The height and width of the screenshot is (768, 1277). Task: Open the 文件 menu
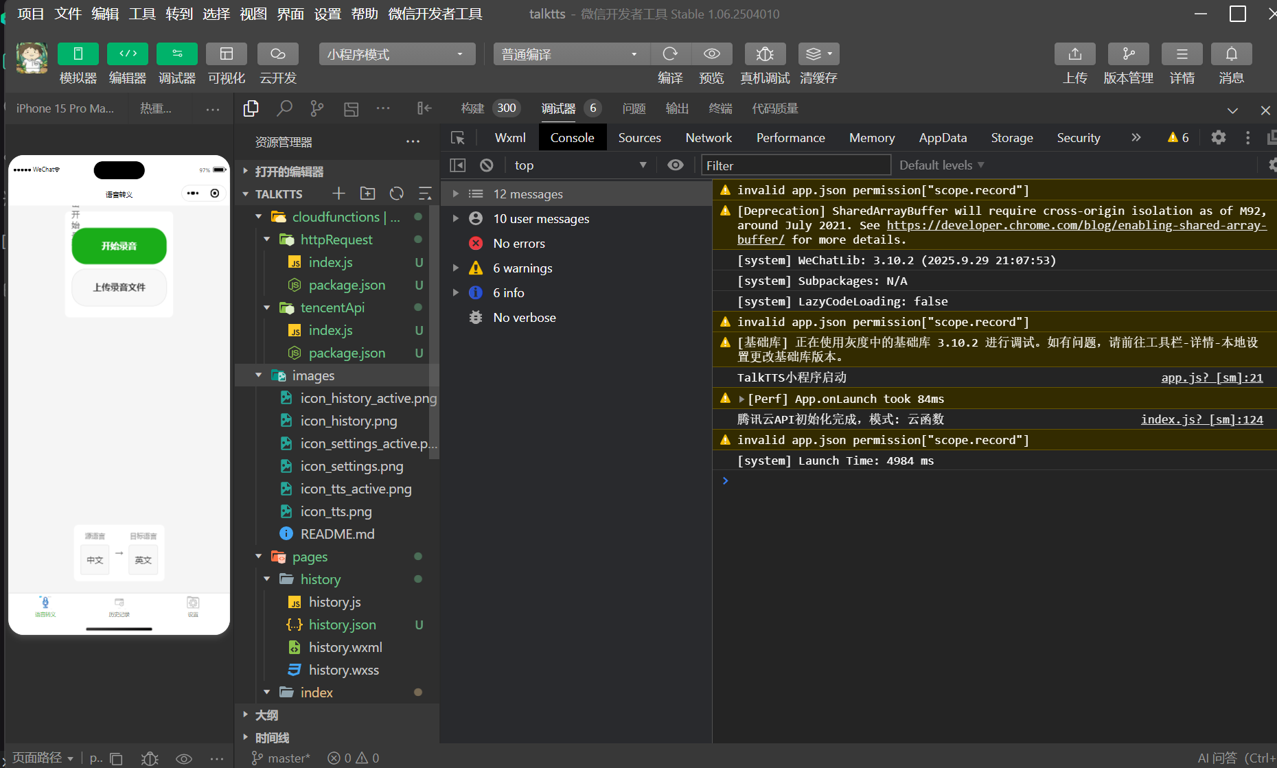68,14
